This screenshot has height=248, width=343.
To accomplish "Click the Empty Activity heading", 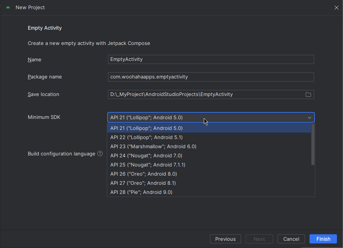I will pyautogui.click(x=44, y=28).
